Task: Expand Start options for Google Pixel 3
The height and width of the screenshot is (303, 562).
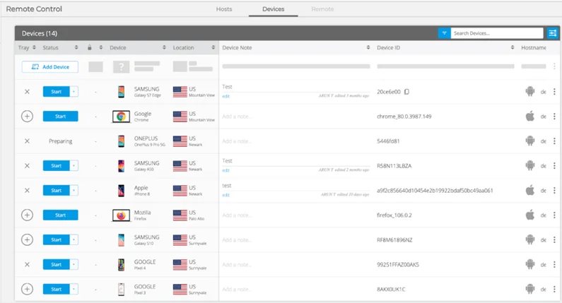Action: [74, 289]
